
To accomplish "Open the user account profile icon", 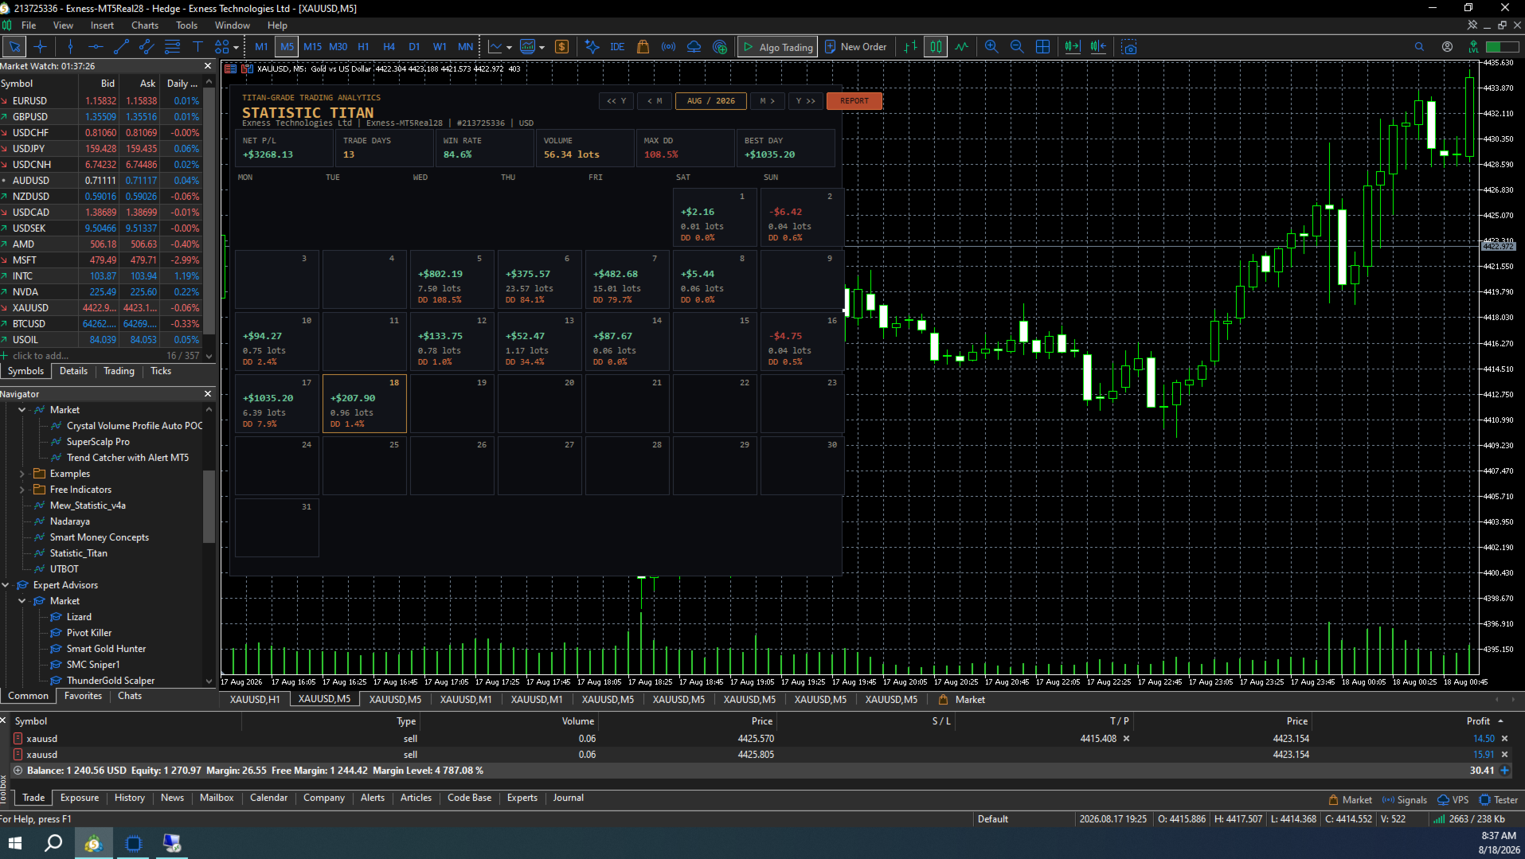I will 1447,47.
